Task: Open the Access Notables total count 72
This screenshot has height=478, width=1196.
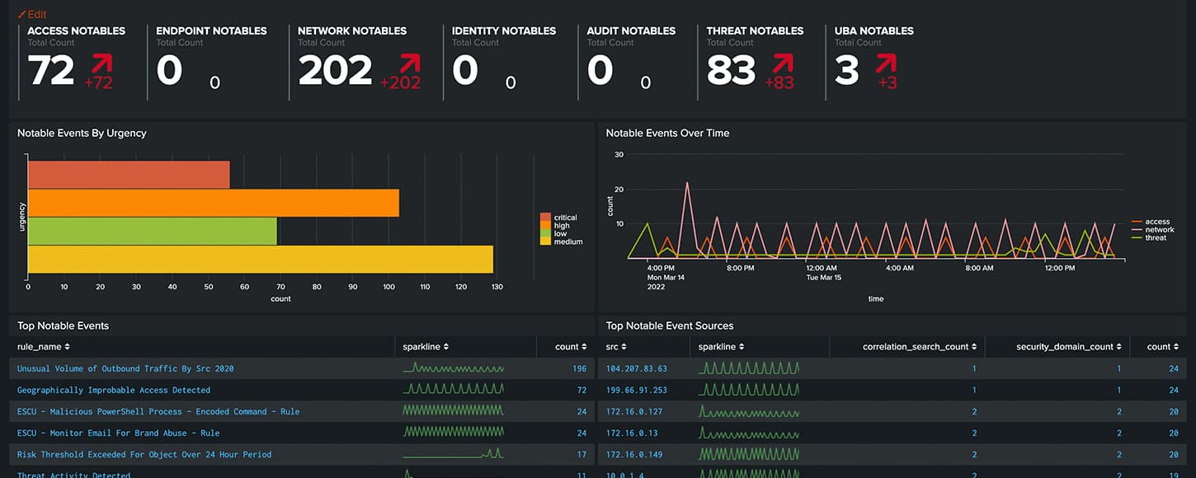Action: tap(51, 71)
